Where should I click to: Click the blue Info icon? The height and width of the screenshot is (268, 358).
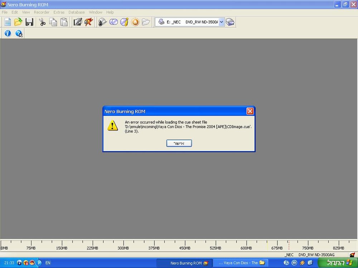click(8, 33)
